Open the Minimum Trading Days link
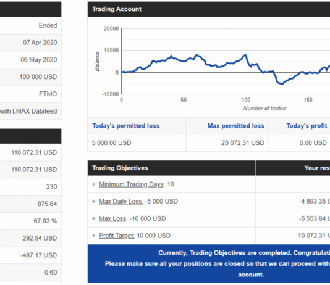 tap(132, 184)
